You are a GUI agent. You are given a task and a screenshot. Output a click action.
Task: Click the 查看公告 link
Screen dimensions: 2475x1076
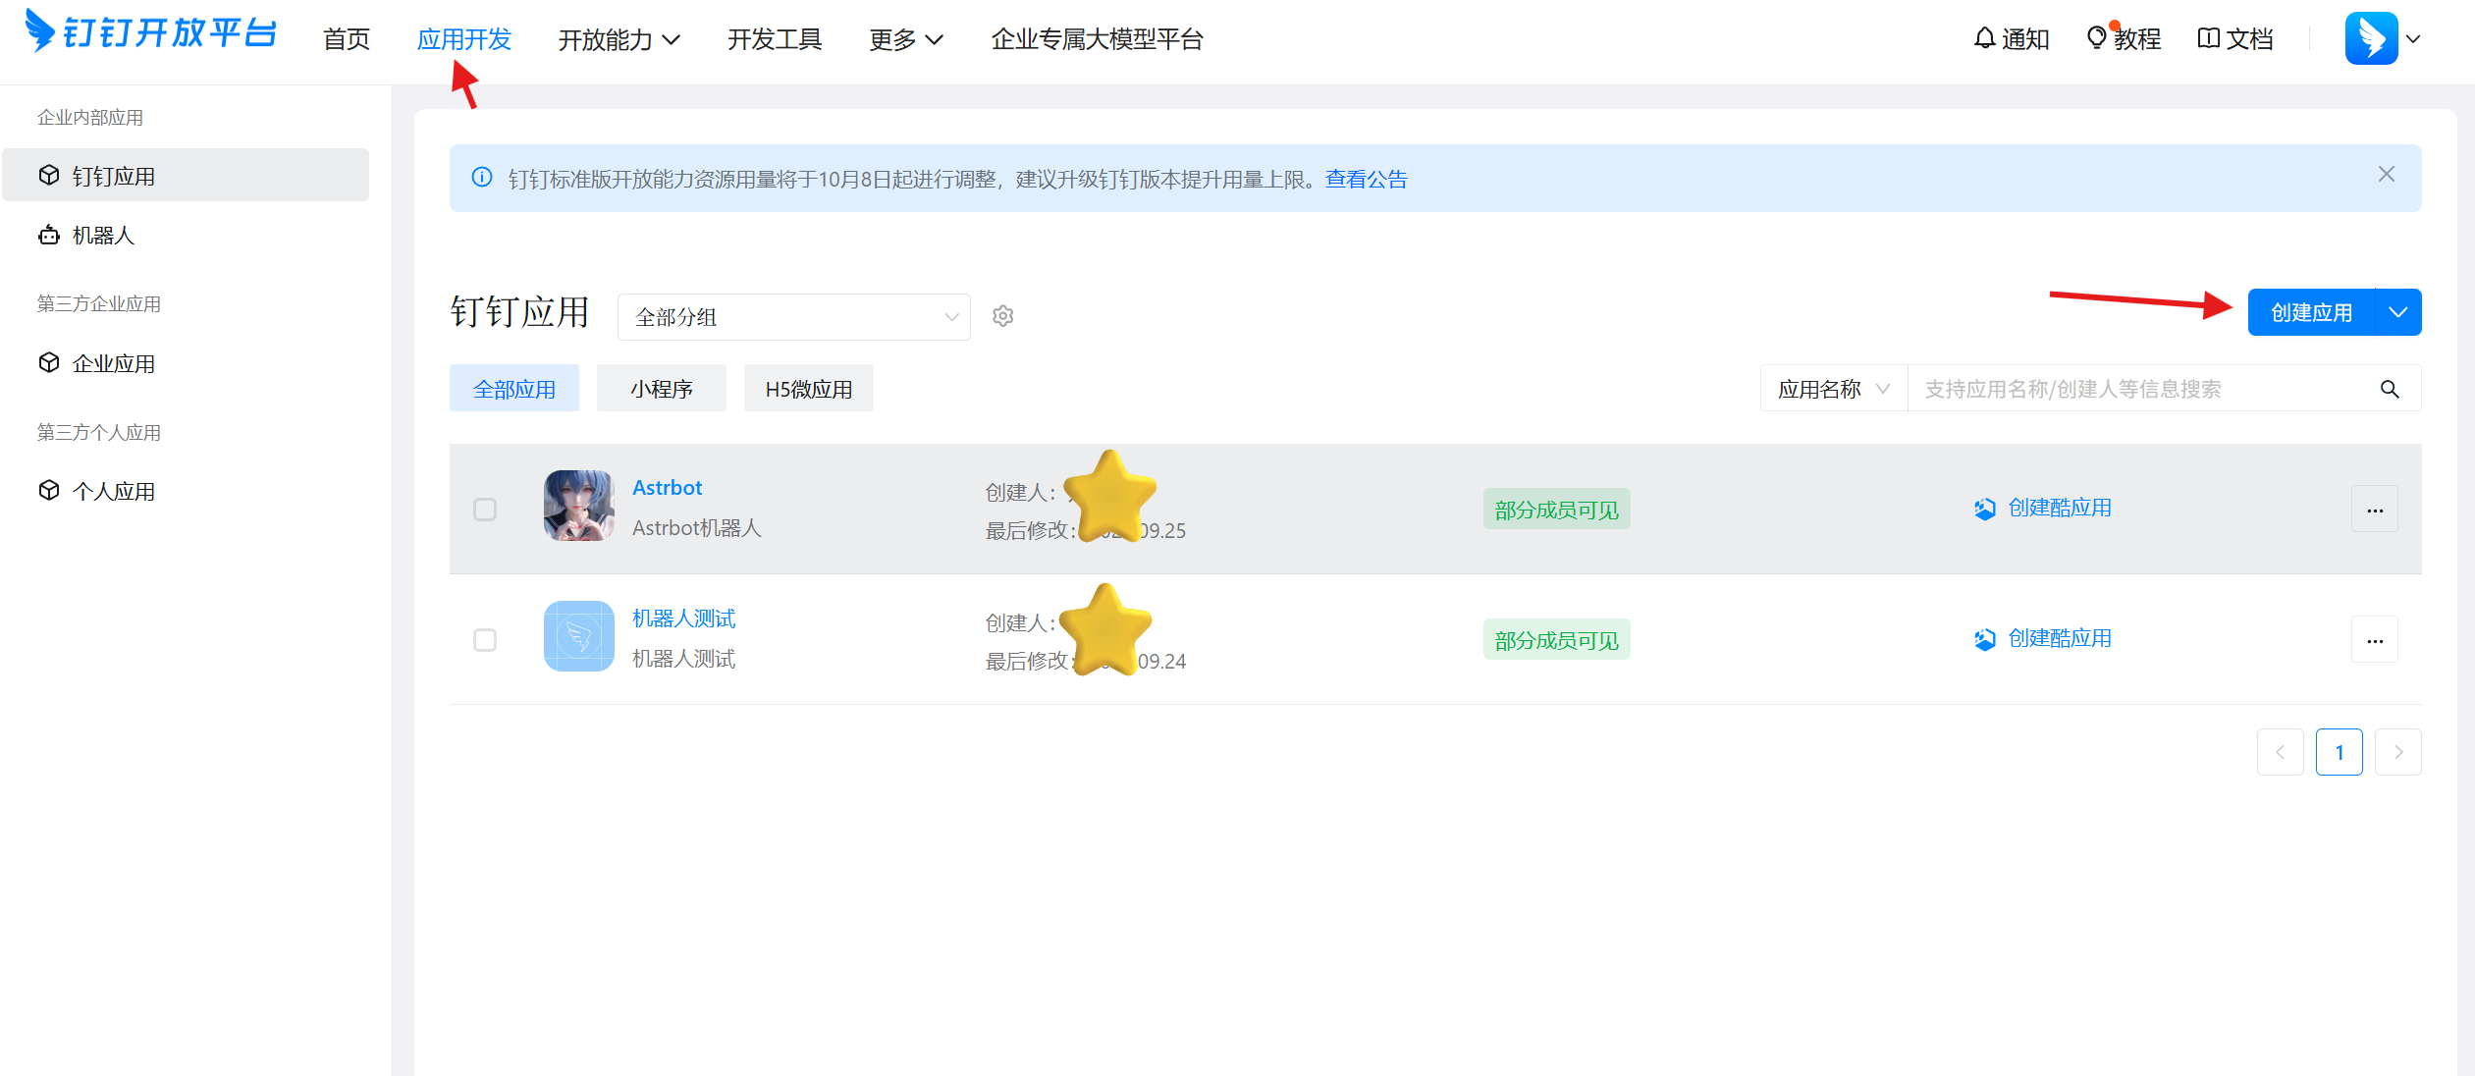click(1366, 179)
